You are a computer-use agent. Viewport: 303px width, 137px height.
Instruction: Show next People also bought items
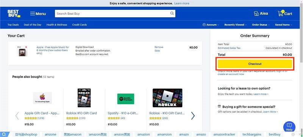tap(193, 116)
